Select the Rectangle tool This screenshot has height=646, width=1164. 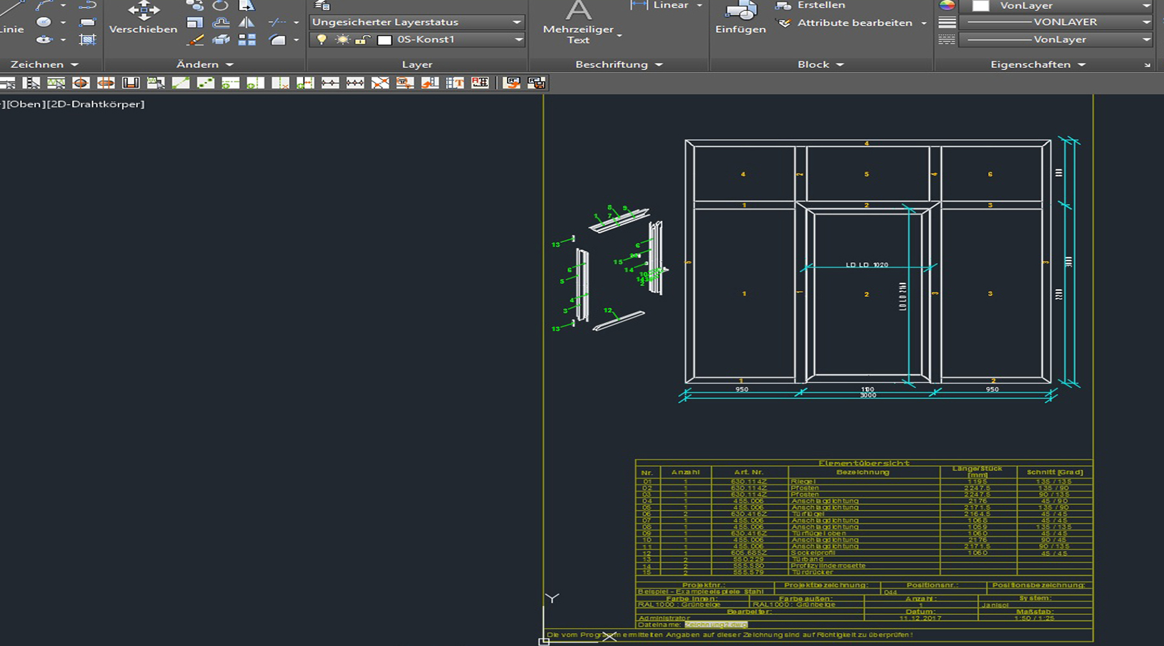pyautogui.click(x=87, y=23)
